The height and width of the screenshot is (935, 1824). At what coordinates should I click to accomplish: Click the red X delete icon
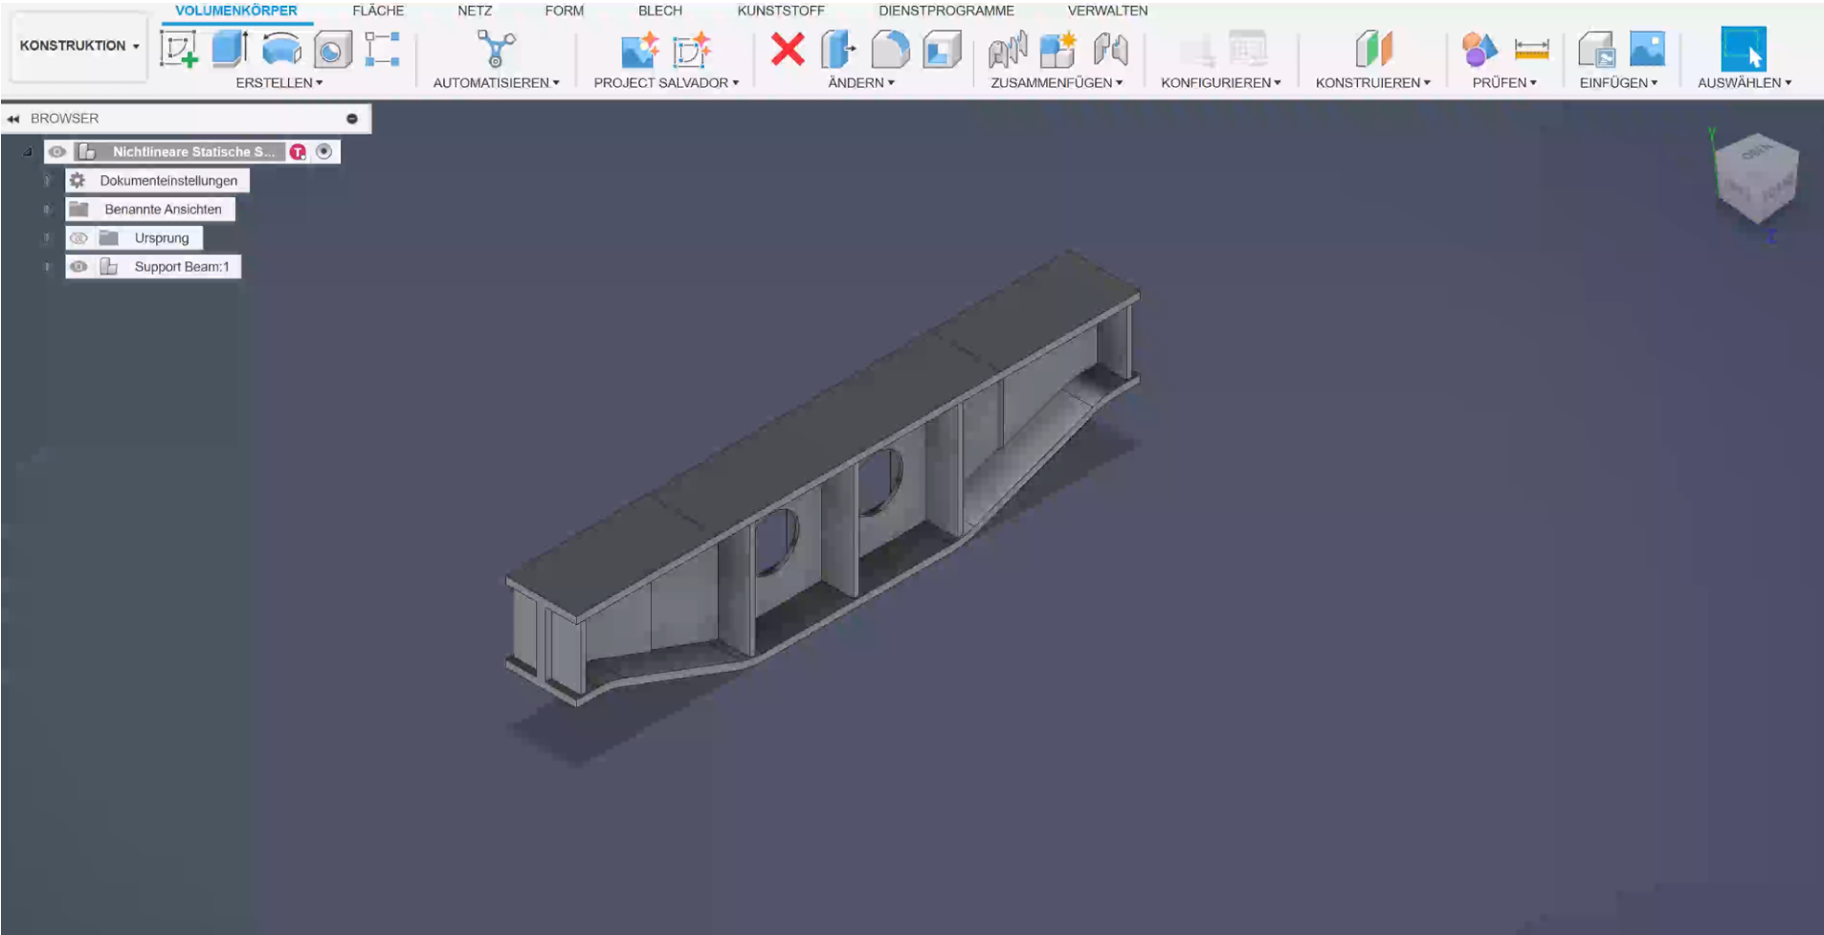pyautogui.click(x=788, y=49)
